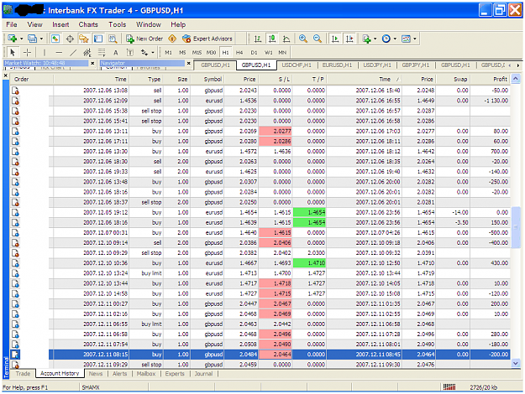Switch timeframe to M1
The width and height of the screenshot is (525, 394).
pos(168,53)
